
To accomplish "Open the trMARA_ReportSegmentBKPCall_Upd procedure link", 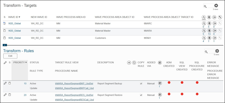I will click(74, 88).
